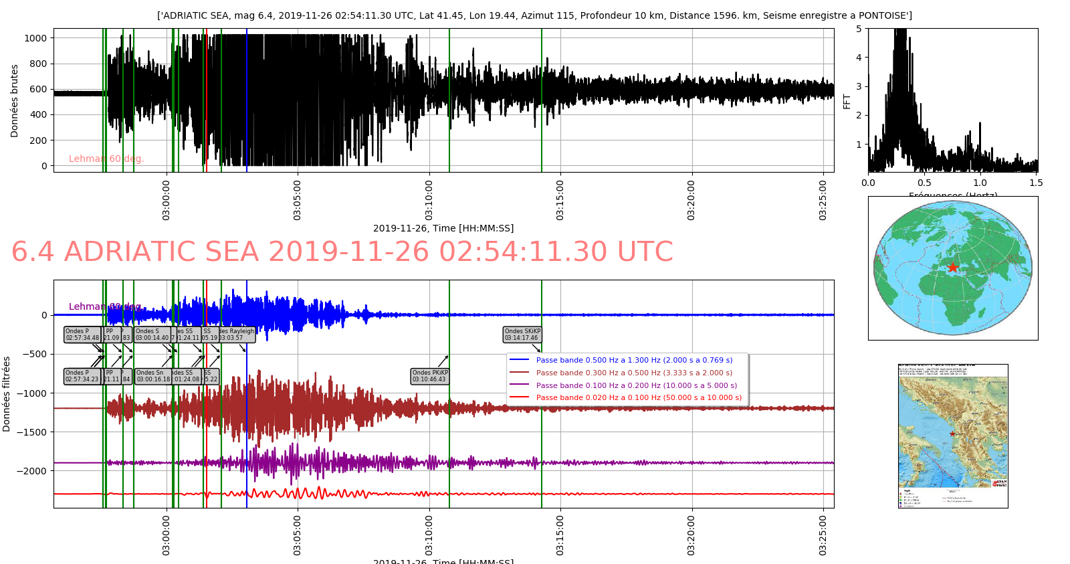Click the Ondes P 02:57:34.48 label
This screenshot has width=1070, height=564.
click(82, 335)
